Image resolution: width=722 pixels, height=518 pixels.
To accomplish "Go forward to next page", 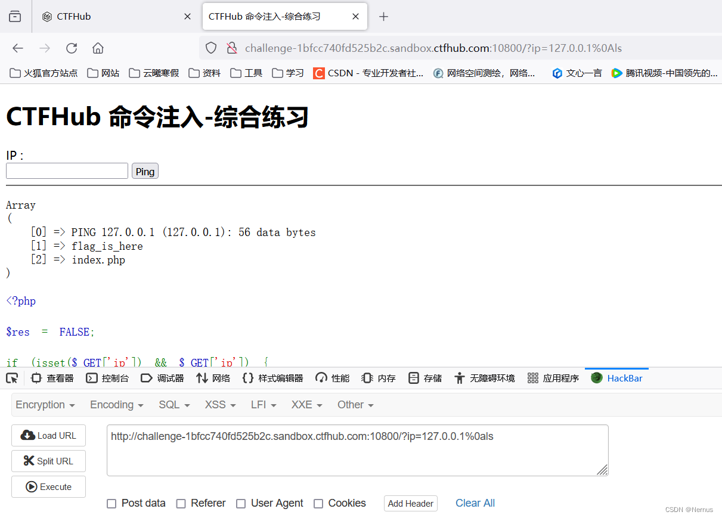I will tap(45, 48).
